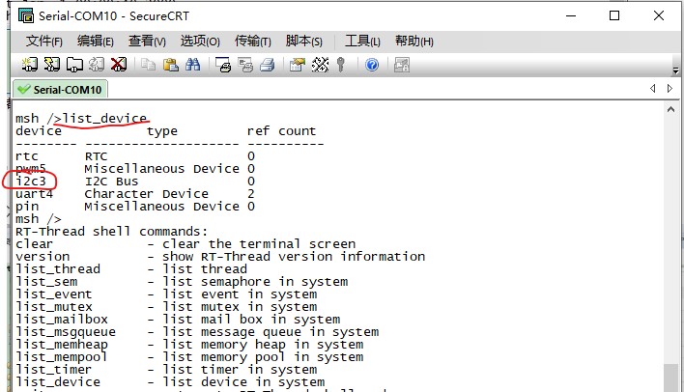Screen dimensions: 684x392
Task: Click the SecureCRT title bar app icon
Action: point(26,15)
